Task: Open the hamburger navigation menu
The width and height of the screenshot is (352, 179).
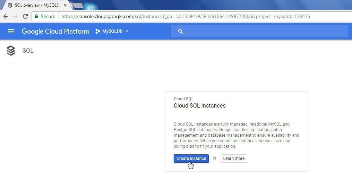Action: (10, 31)
